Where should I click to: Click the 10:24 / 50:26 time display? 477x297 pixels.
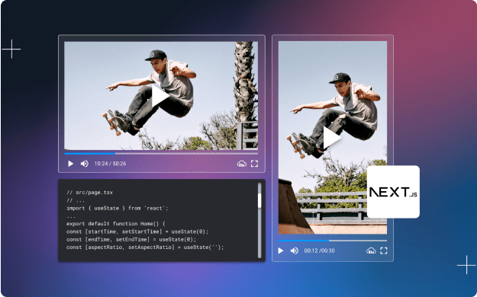pos(110,164)
